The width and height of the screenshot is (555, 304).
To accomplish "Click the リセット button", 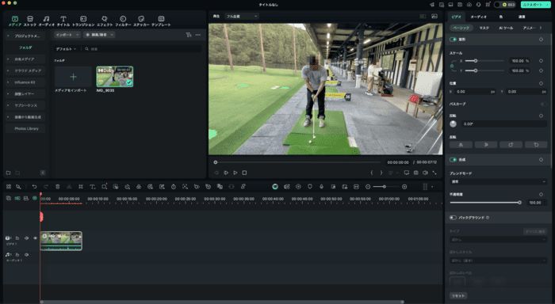I will tap(458, 296).
